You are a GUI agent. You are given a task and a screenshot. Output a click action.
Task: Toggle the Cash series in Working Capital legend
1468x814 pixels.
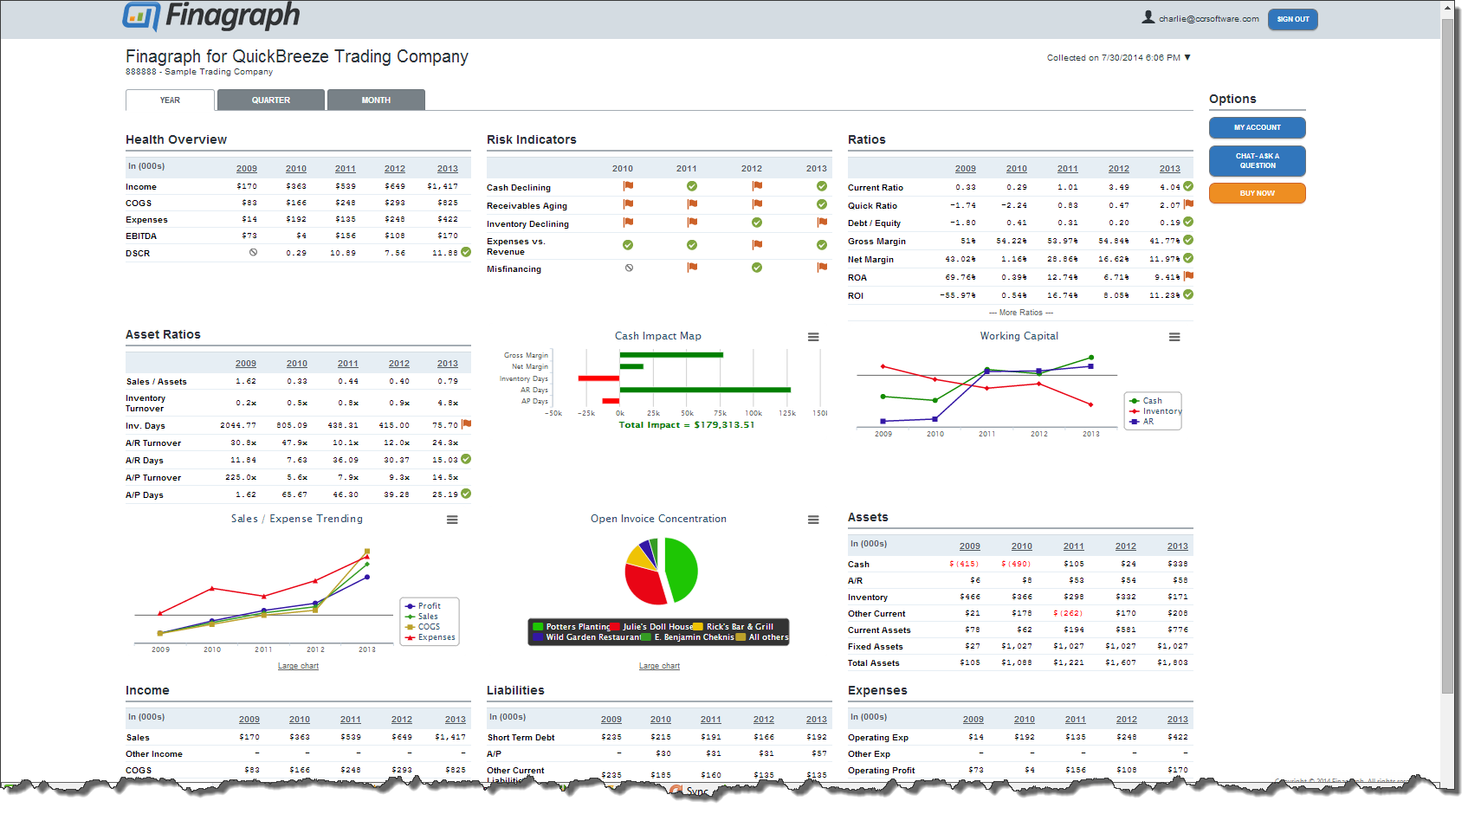1146,401
